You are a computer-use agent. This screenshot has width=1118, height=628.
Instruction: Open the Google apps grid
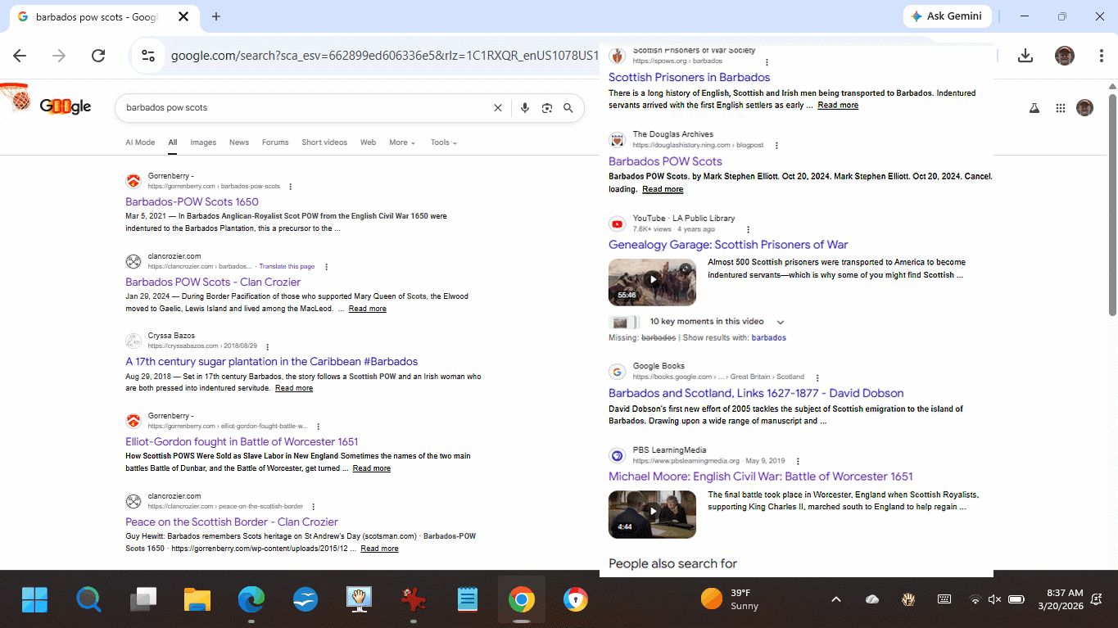[1061, 108]
